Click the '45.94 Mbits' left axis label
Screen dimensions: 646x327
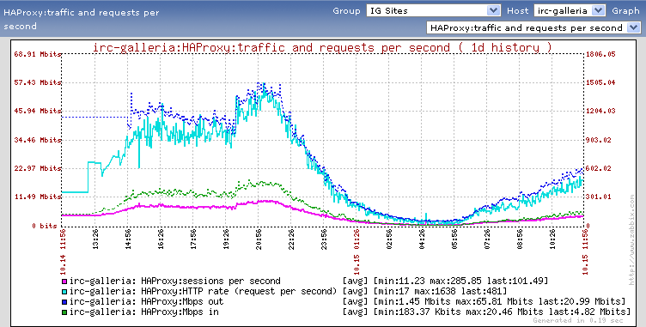(37, 111)
